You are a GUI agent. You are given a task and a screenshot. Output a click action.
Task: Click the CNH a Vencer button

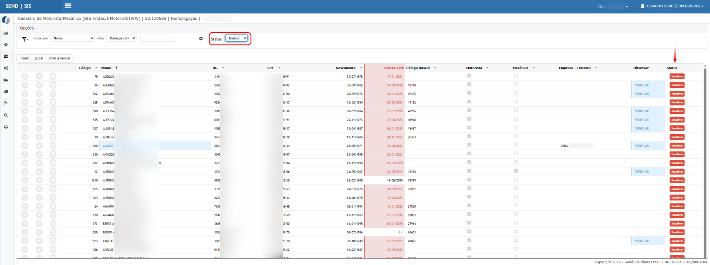(60, 58)
